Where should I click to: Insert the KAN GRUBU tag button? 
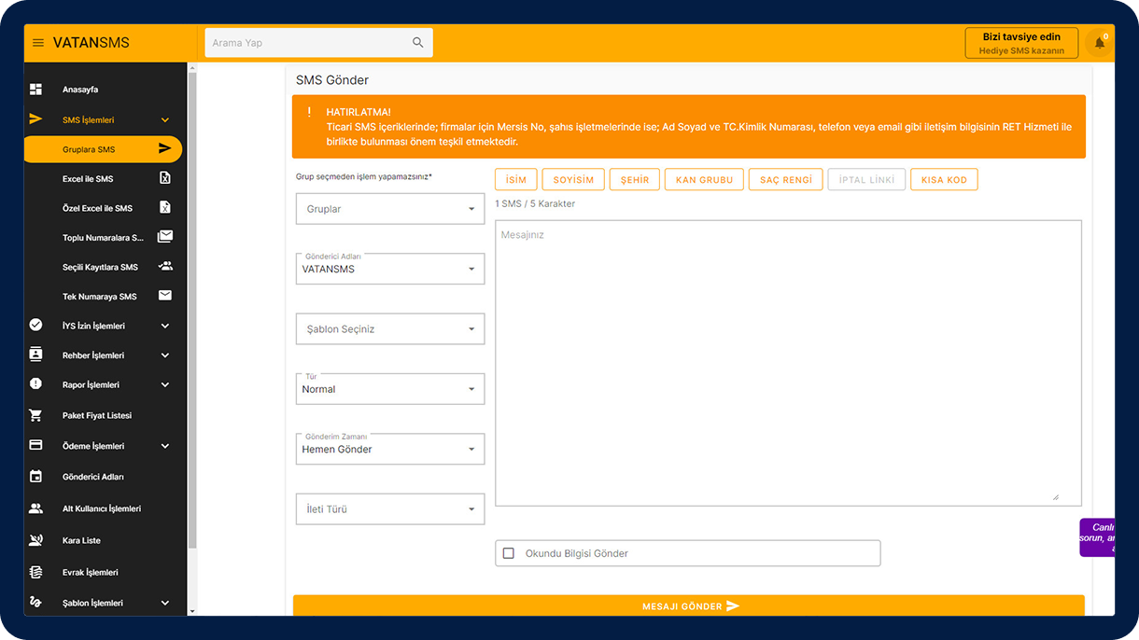click(704, 180)
